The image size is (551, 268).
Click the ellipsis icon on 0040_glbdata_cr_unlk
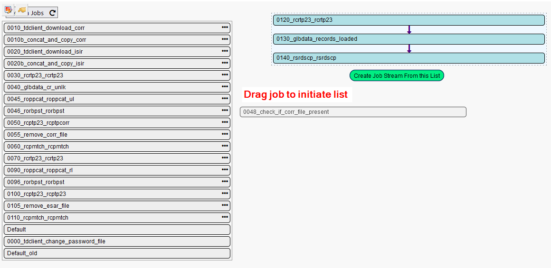tap(225, 87)
